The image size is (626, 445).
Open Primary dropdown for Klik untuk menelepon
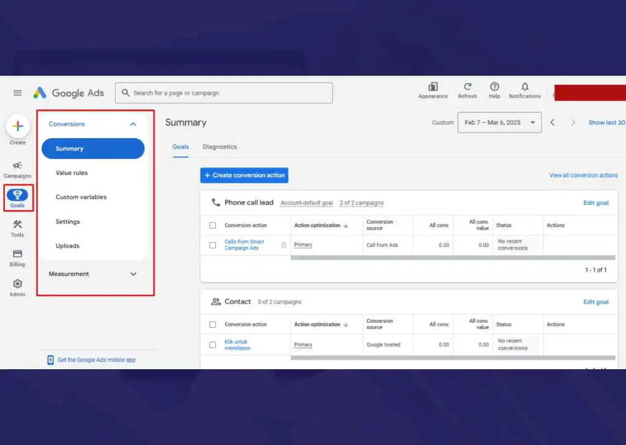(x=303, y=344)
